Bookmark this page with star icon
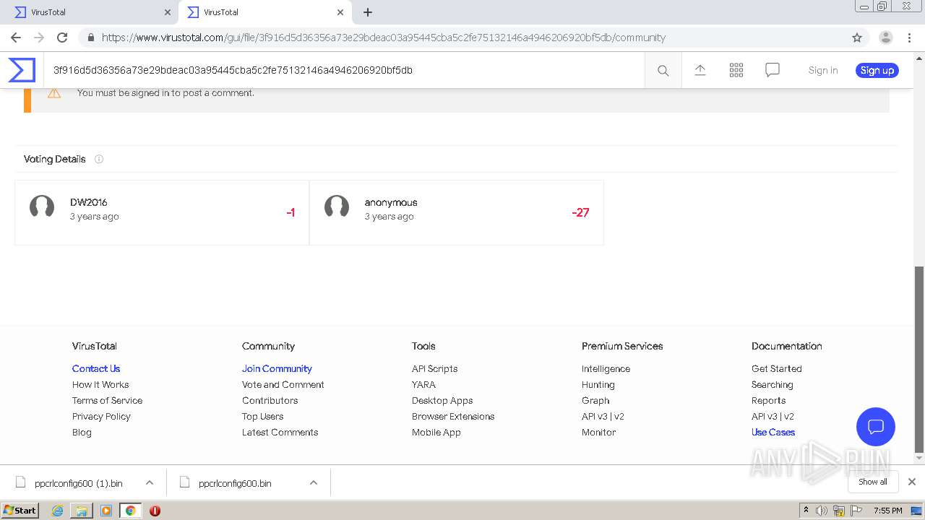Screen dimensions: 925x520 [857, 38]
